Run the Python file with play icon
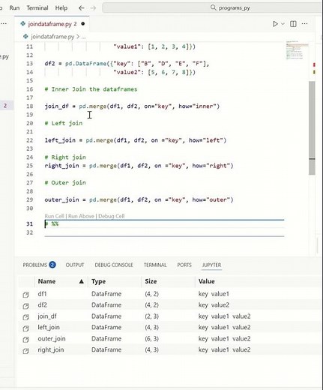 tap(275, 24)
